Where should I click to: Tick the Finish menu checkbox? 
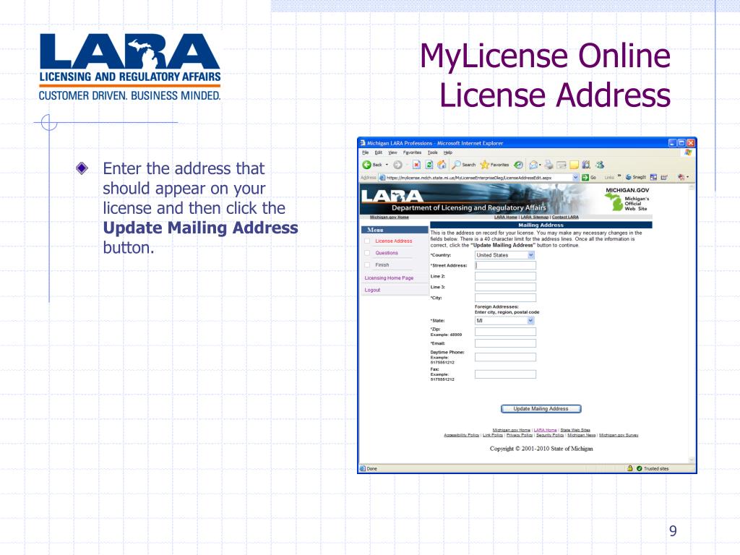tap(367, 264)
